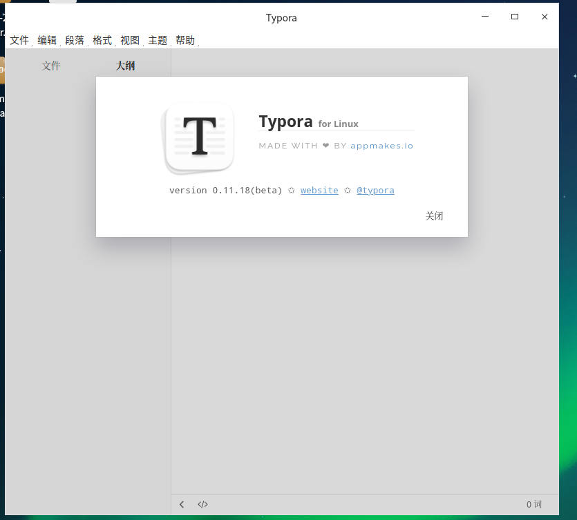Viewport: 577px width, 520px height.
Task: Open the 编辑 menu
Action: [47, 41]
